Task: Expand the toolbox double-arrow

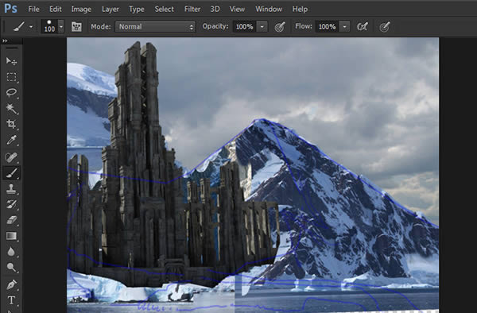Action: pos(6,41)
